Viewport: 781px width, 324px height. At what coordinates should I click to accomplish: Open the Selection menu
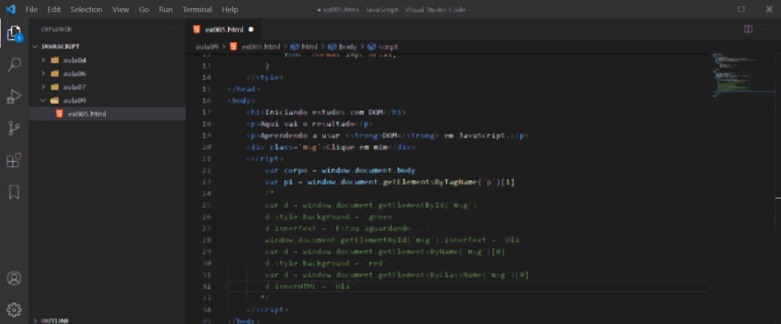point(86,9)
